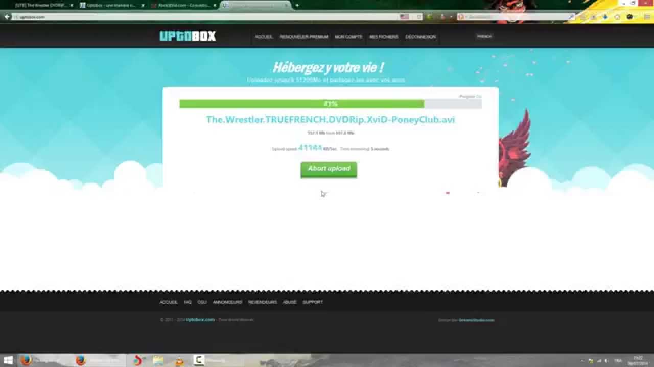Go to Mon Compte
This screenshot has width=654, height=367.
(x=348, y=37)
